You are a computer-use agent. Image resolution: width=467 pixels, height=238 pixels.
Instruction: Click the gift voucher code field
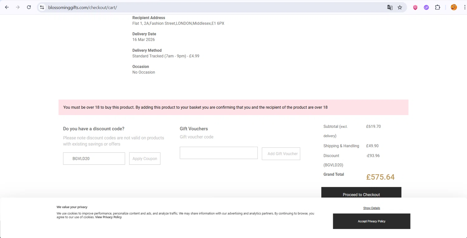pyautogui.click(x=219, y=153)
